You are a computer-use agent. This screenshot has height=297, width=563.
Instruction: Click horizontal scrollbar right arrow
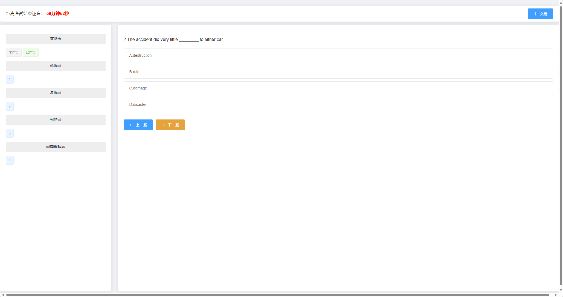coord(556,295)
